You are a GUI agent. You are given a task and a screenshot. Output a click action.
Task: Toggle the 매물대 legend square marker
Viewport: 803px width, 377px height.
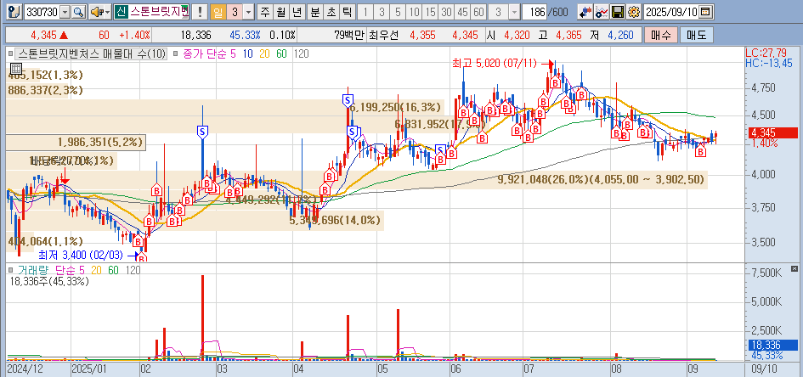point(10,53)
